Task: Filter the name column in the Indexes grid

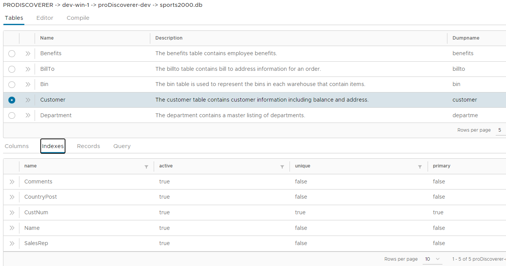Action: click(x=146, y=166)
